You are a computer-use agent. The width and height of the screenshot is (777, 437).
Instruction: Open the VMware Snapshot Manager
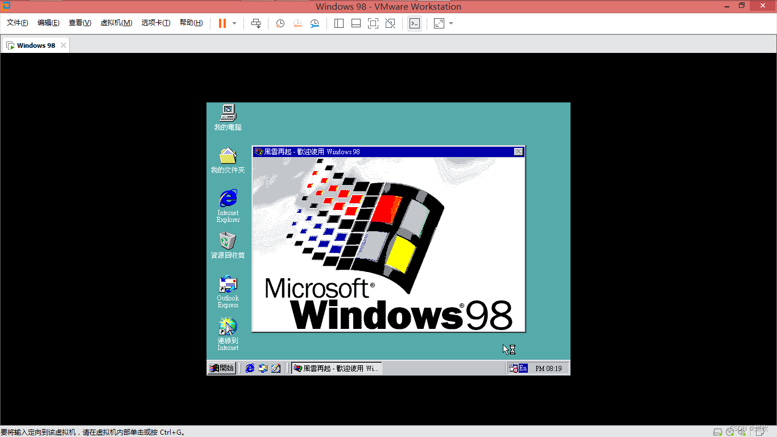(315, 23)
